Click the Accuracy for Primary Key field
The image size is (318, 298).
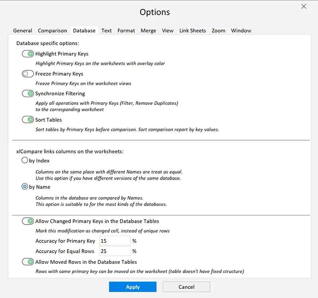pos(114,241)
